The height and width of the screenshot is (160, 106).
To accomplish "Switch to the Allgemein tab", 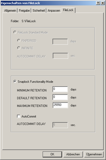I will pos(10,11).
